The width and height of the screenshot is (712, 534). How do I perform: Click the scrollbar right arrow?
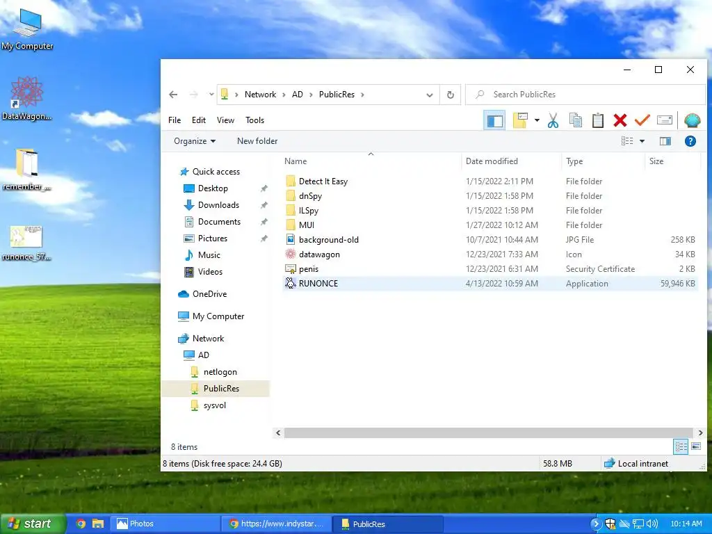tap(699, 433)
